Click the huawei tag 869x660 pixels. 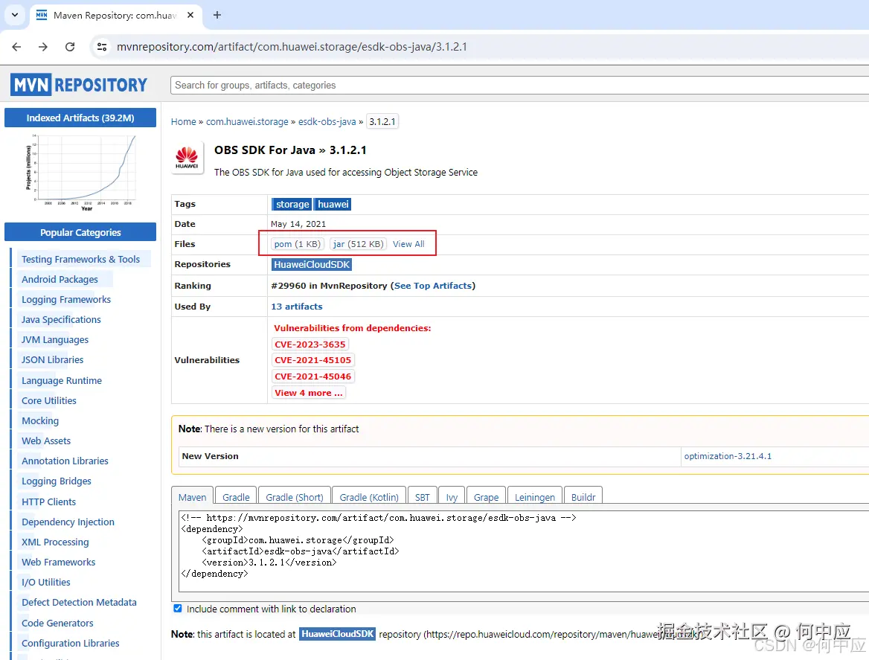(333, 204)
